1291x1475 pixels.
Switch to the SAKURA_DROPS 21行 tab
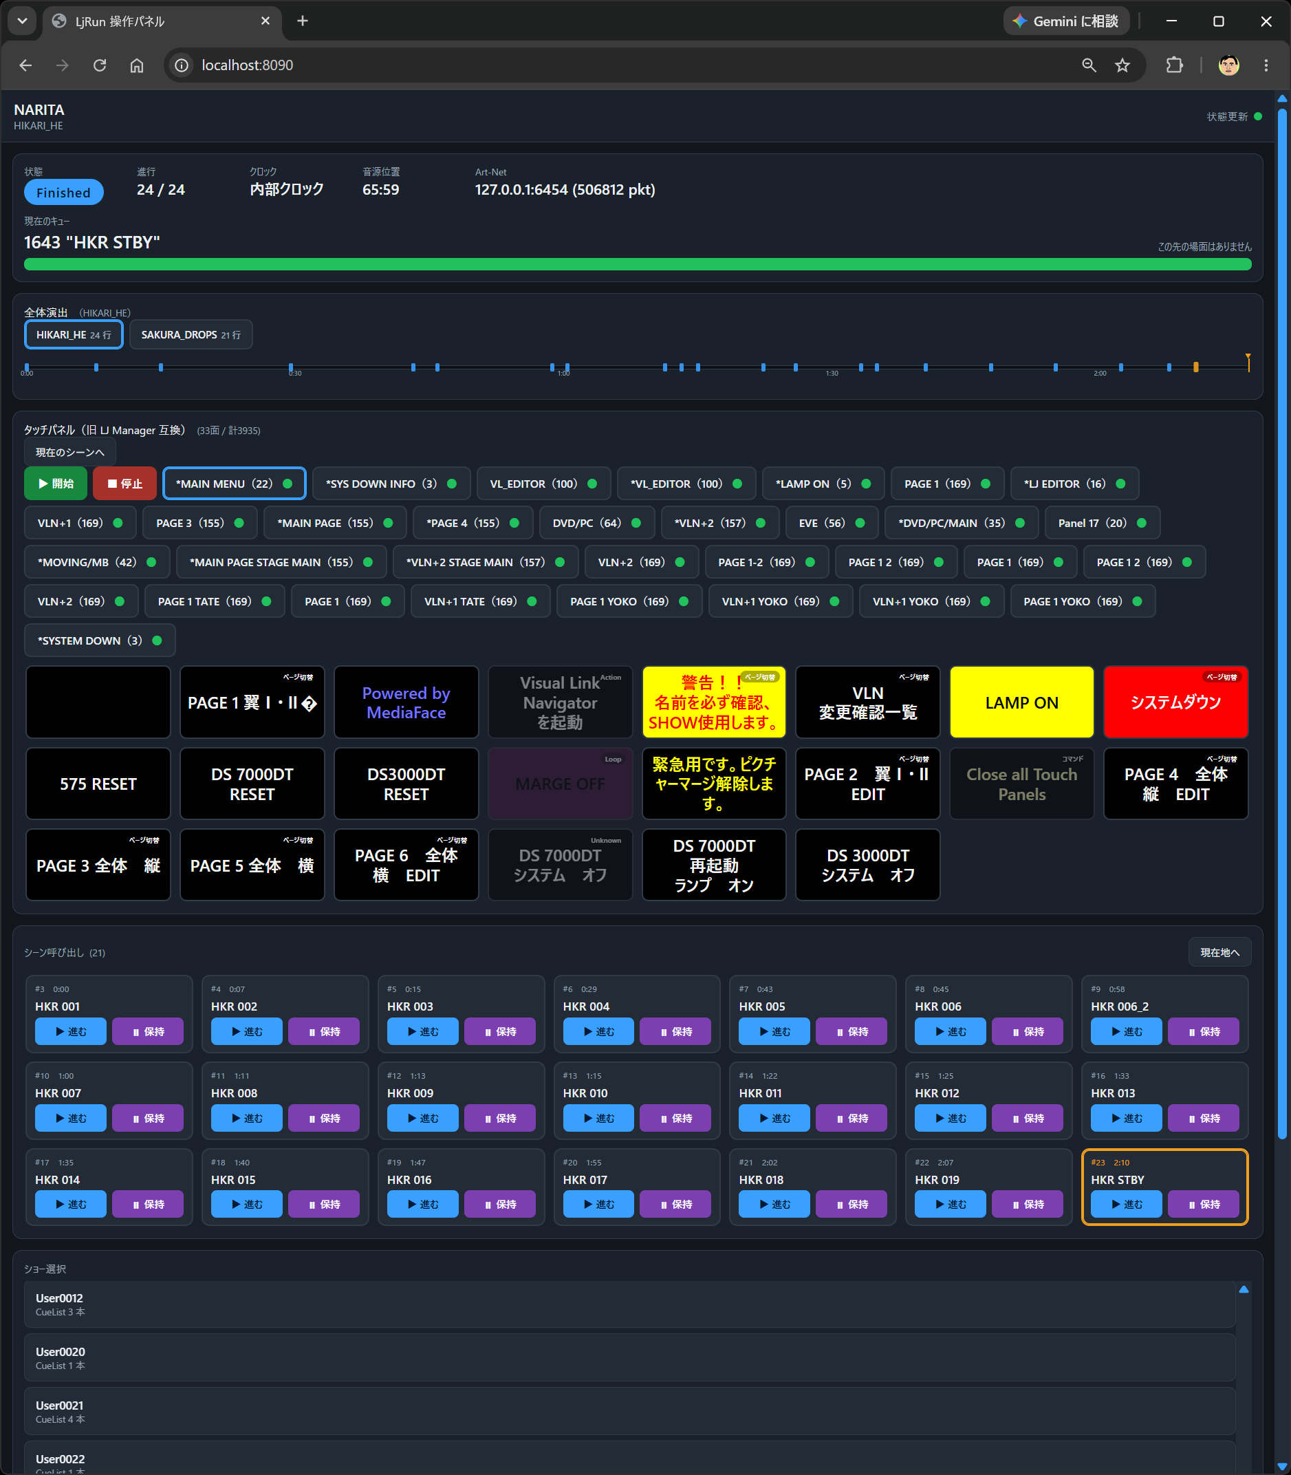(191, 334)
